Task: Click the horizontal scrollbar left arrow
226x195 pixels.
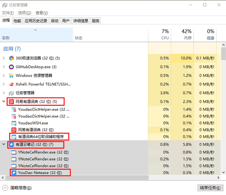Action: point(3,177)
